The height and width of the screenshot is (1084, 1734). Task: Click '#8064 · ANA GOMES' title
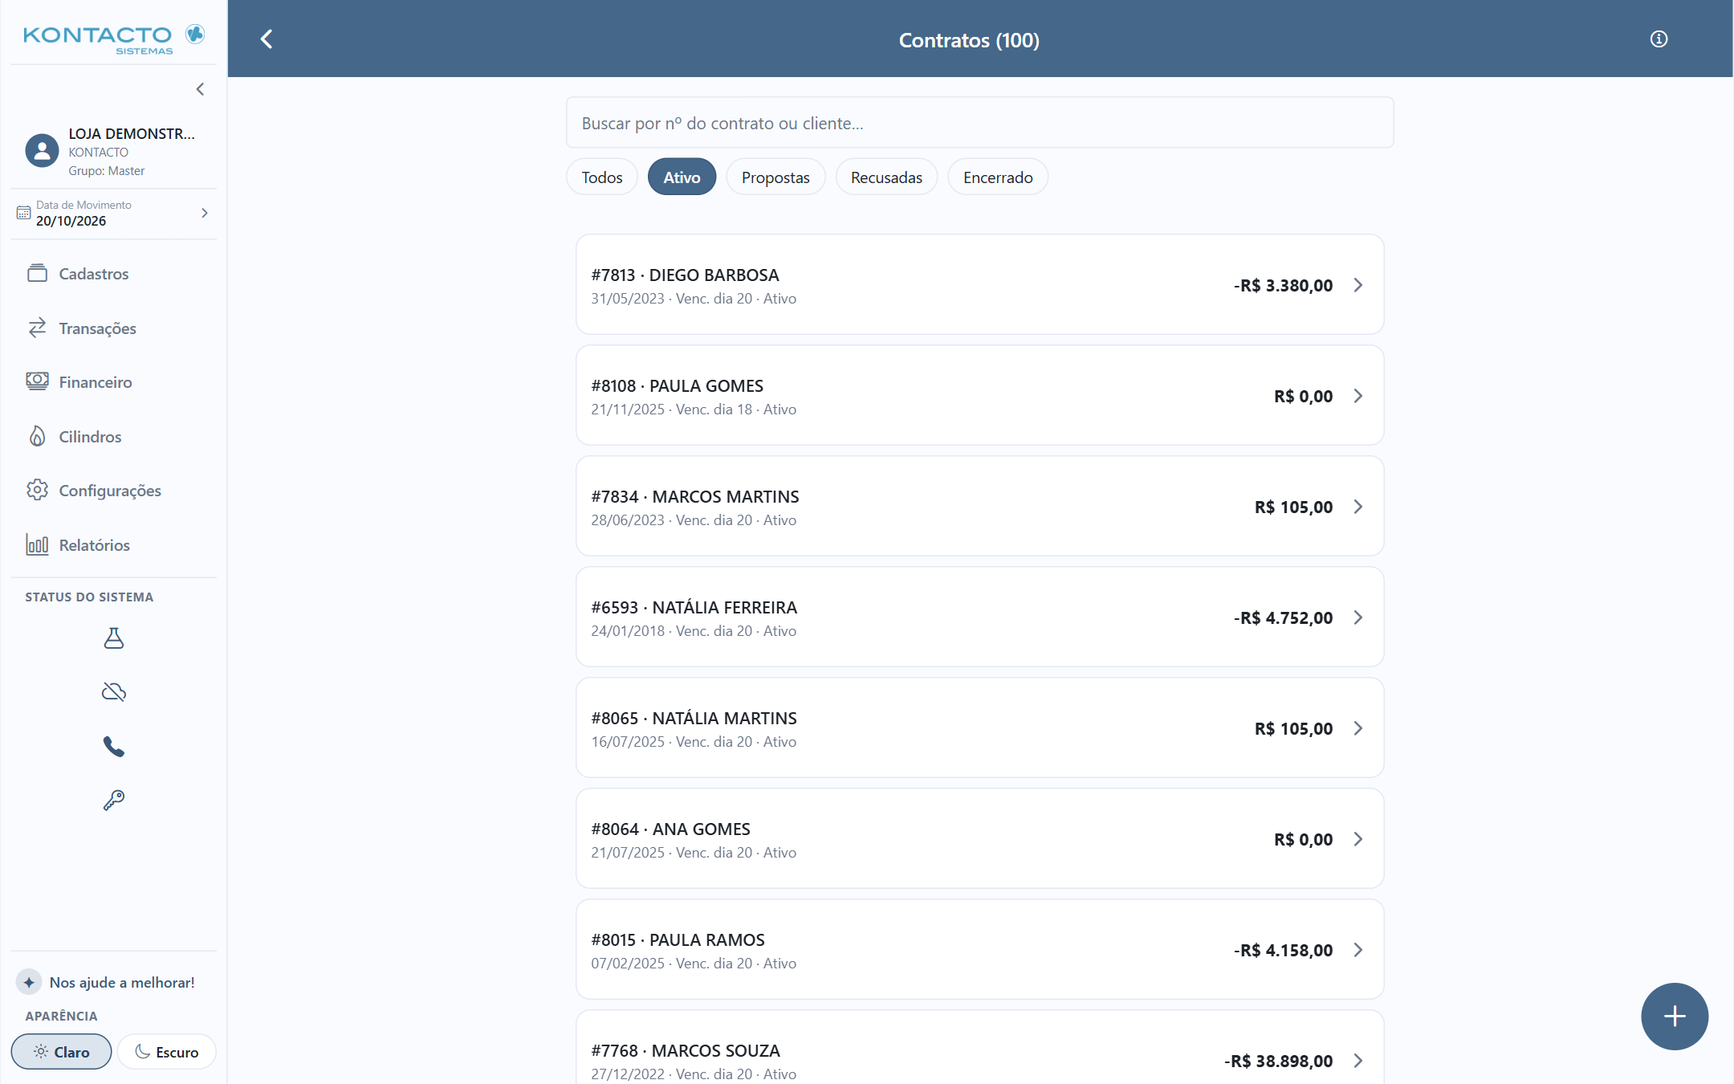tap(670, 829)
